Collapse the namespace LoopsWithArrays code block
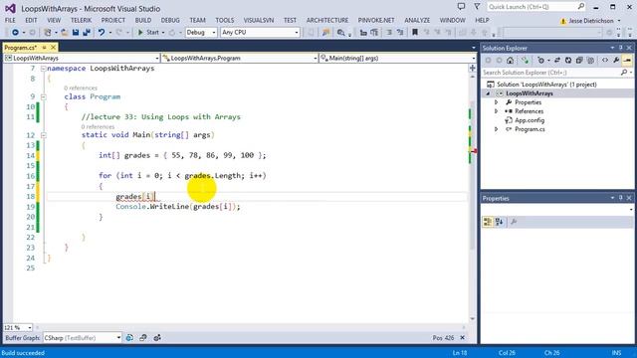 pos(44,69)
